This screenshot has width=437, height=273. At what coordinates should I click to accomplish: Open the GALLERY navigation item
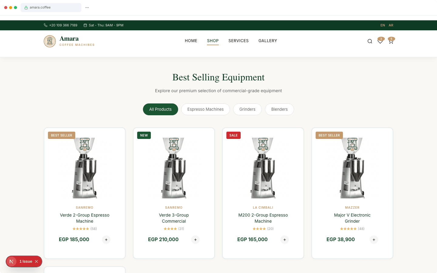point(268,41)
